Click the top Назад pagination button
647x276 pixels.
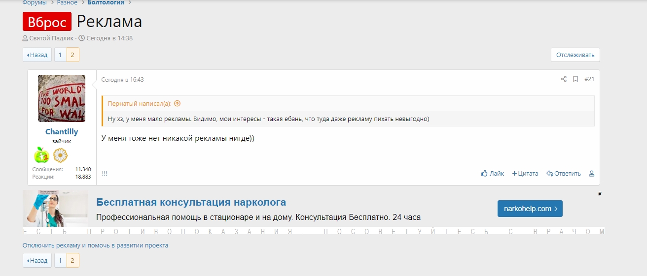37,55
